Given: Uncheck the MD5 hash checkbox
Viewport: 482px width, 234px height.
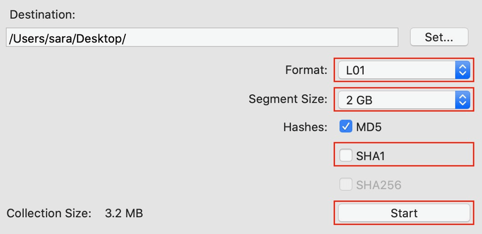Looking at the screenshot, I should 345,127.
